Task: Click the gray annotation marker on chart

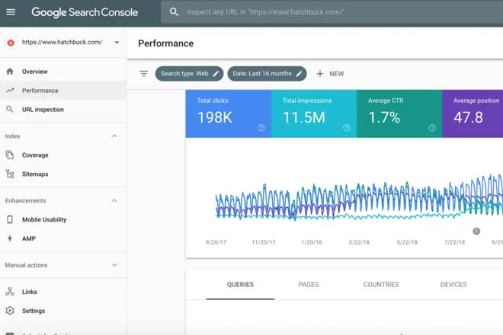Action: coord(476,231)
